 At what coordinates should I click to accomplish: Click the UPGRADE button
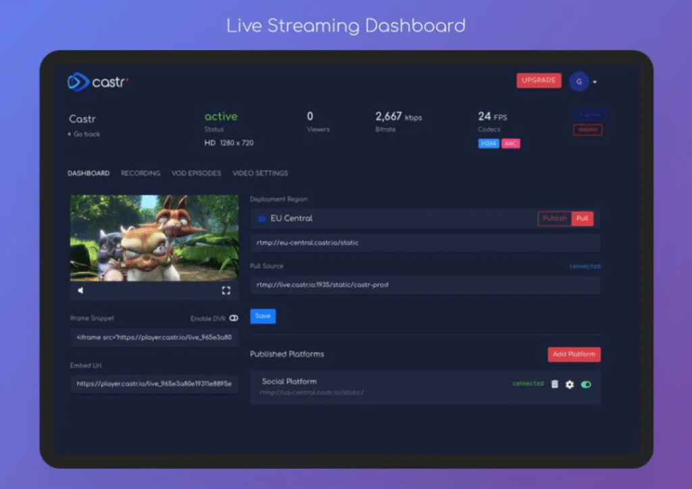(x=539, y=80)
